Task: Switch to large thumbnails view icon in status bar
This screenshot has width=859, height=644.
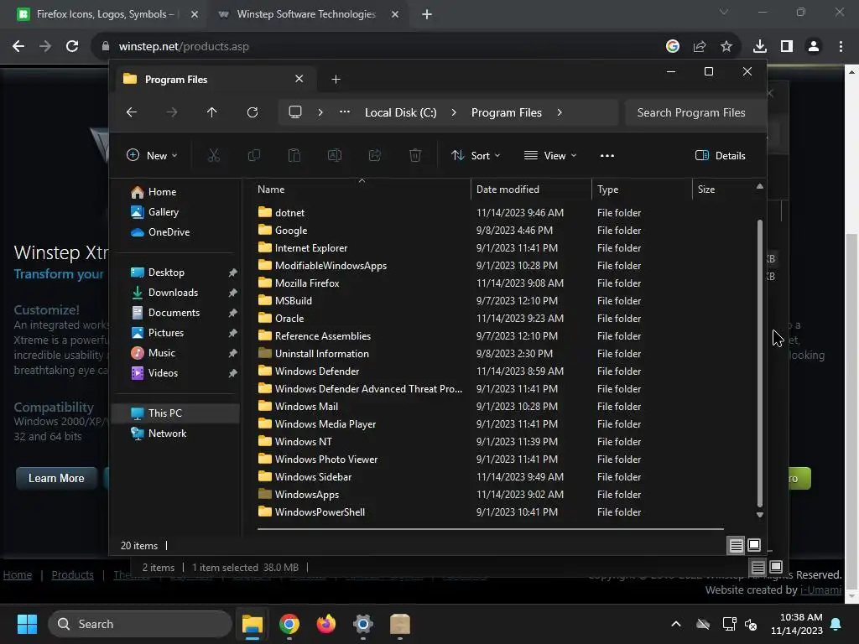Action: pos(754,545)
